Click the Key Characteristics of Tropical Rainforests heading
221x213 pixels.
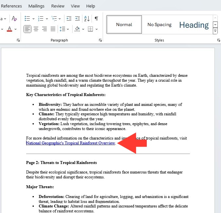pos(66,95)
